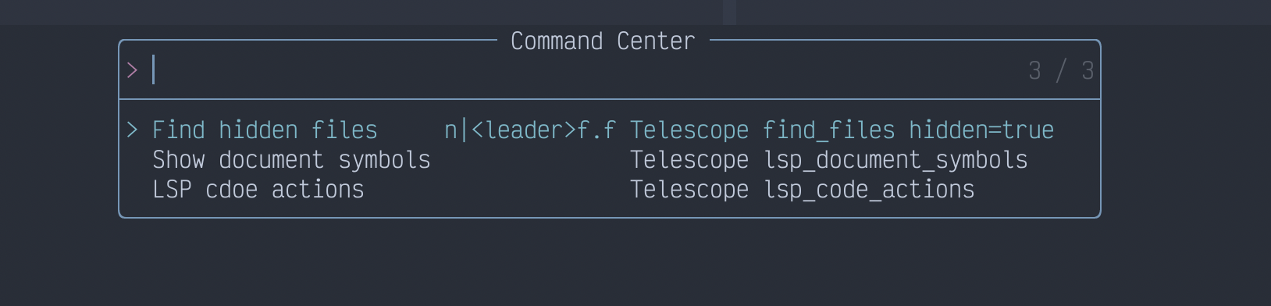Viewport: 1271px width, 306px height.
Task: Click the hidden=true argument text
Action: (981, 130)
